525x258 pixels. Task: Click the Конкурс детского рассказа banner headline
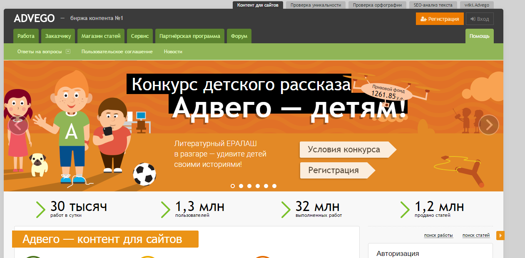(239, 84)
